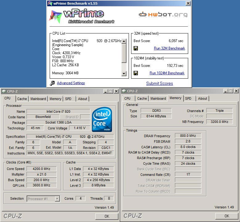
Task: Switch to About tab in right CPU-Z window
Action: 202,98
